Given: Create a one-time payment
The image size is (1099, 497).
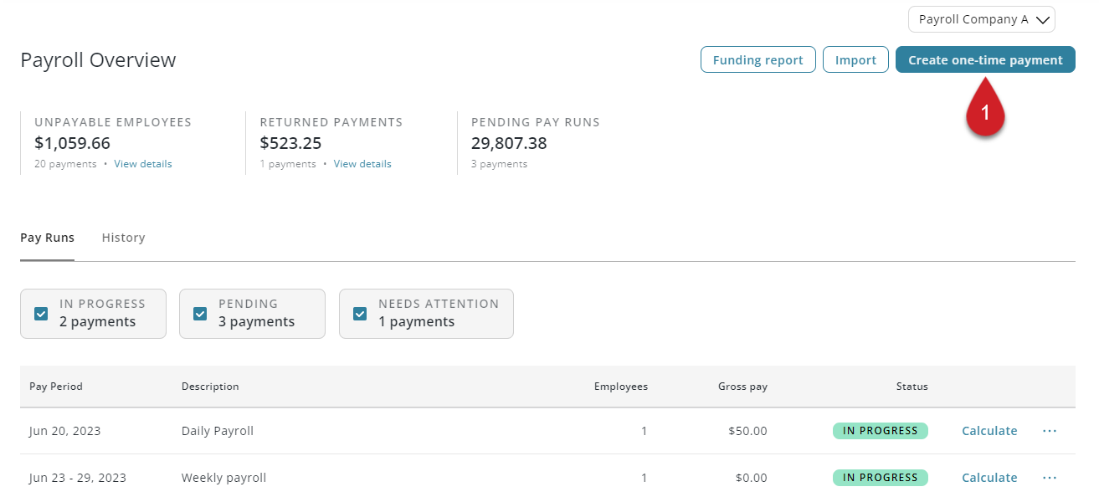Looking at the screenshot, I should click(985, 60).
